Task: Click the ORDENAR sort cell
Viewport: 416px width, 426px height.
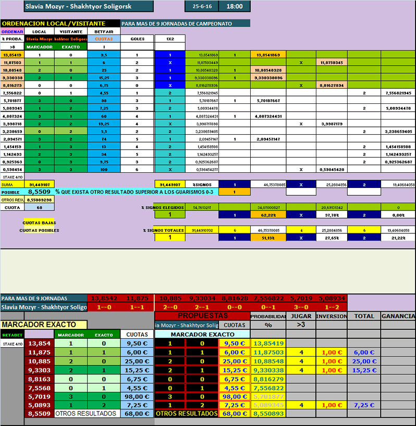Action: tap(12, 31)
